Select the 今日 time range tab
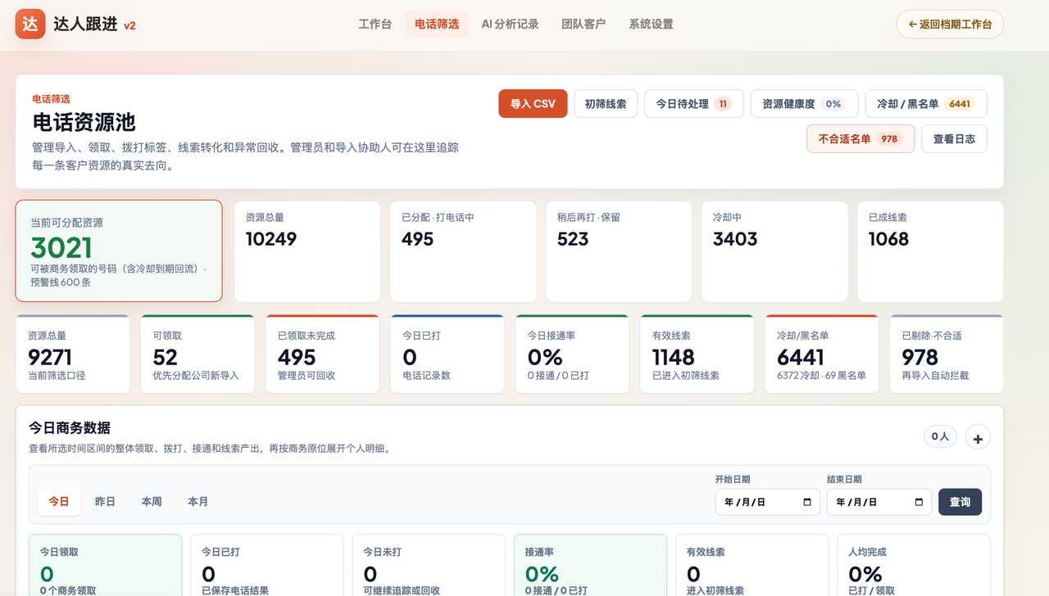 point(59,502)
